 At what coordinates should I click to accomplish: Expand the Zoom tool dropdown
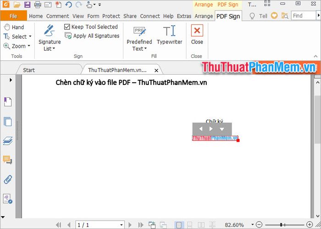coord(29,46)
